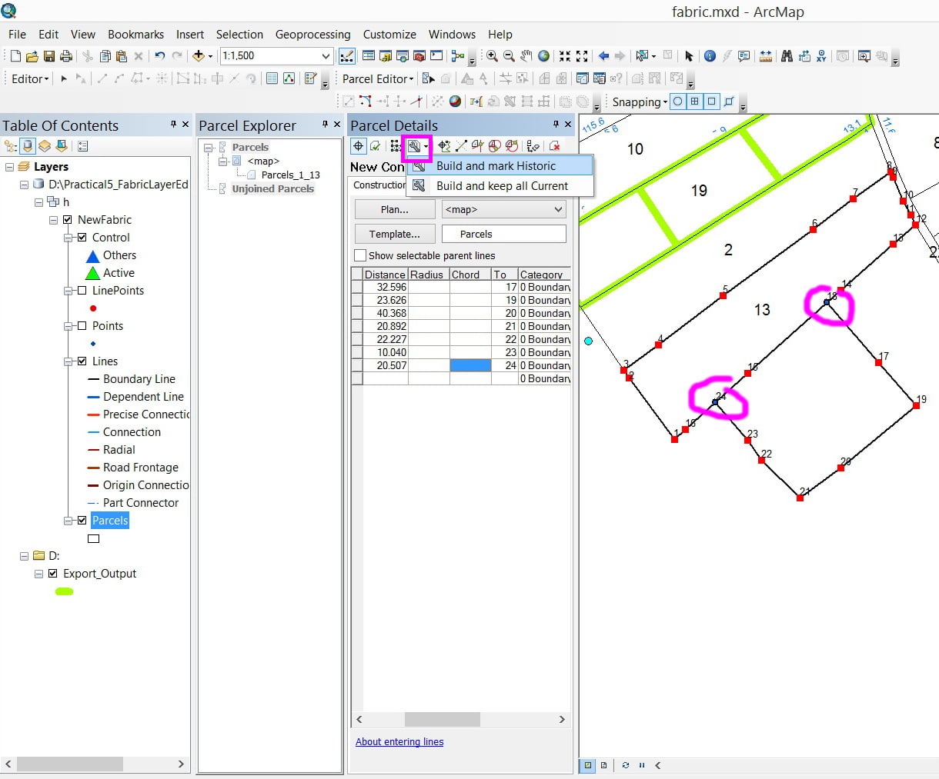Open the Editor Toolbar icon
The width and height of the screenshot is (939, 779).
[347, 56]
